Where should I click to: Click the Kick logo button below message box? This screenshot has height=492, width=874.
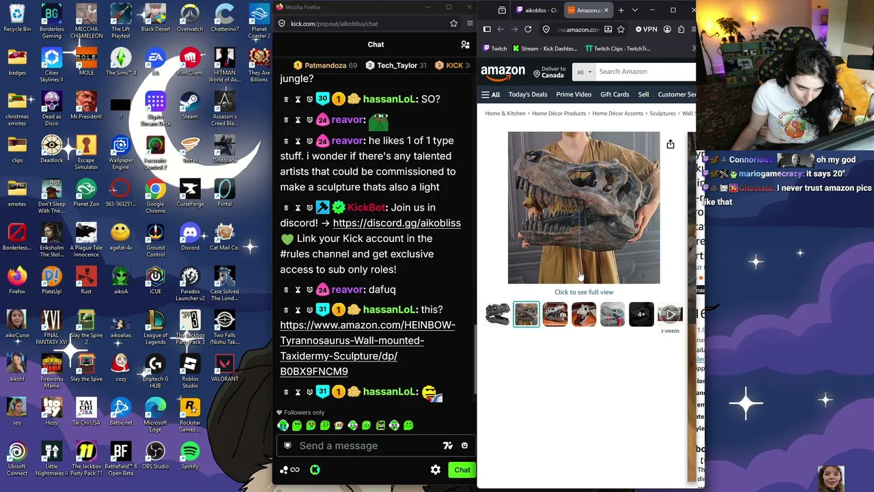[x=315, y=470]
